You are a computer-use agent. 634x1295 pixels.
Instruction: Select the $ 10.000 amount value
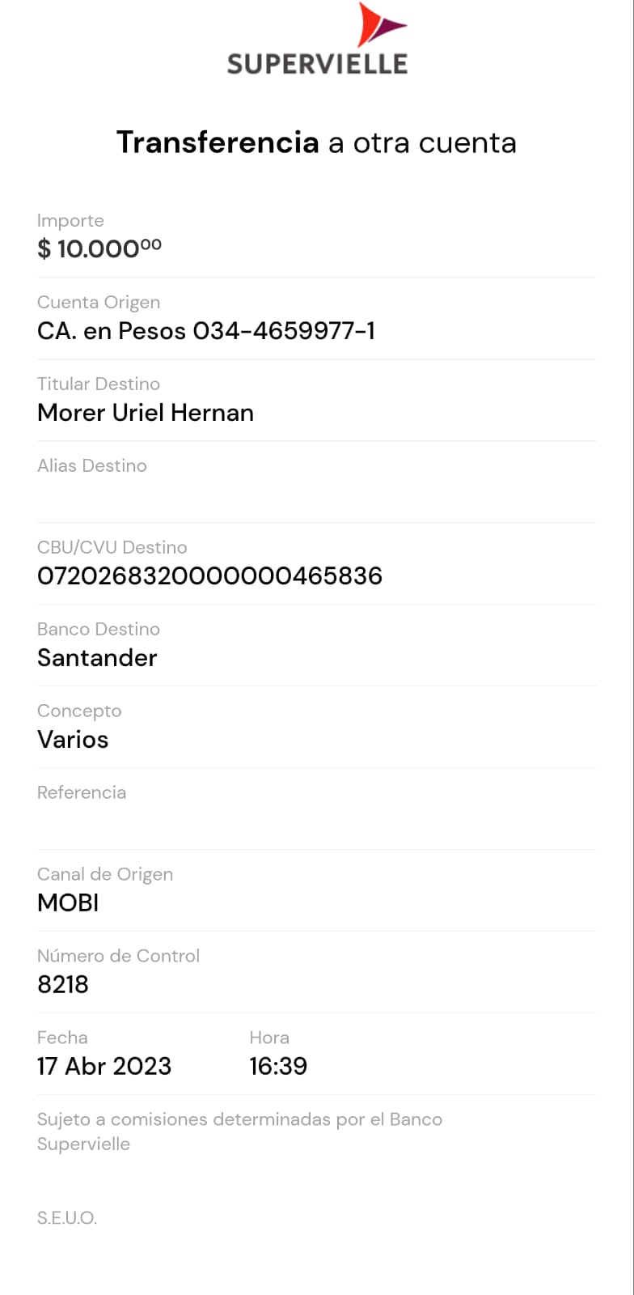(x=99, y=248)
